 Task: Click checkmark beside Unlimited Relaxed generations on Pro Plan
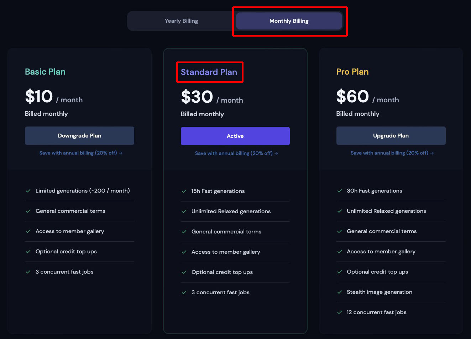[339, 211]
